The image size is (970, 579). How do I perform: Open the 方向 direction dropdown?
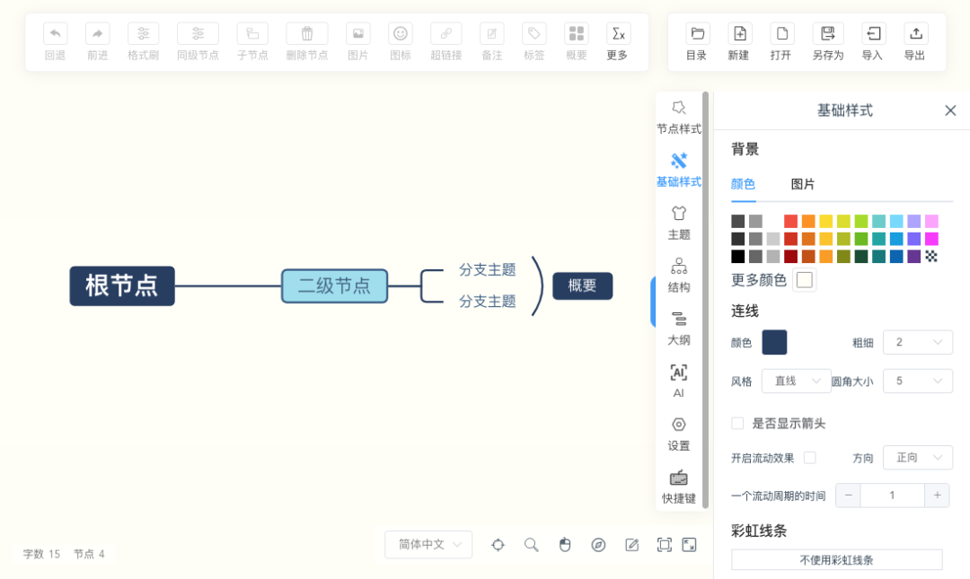[x=917, y=457]
